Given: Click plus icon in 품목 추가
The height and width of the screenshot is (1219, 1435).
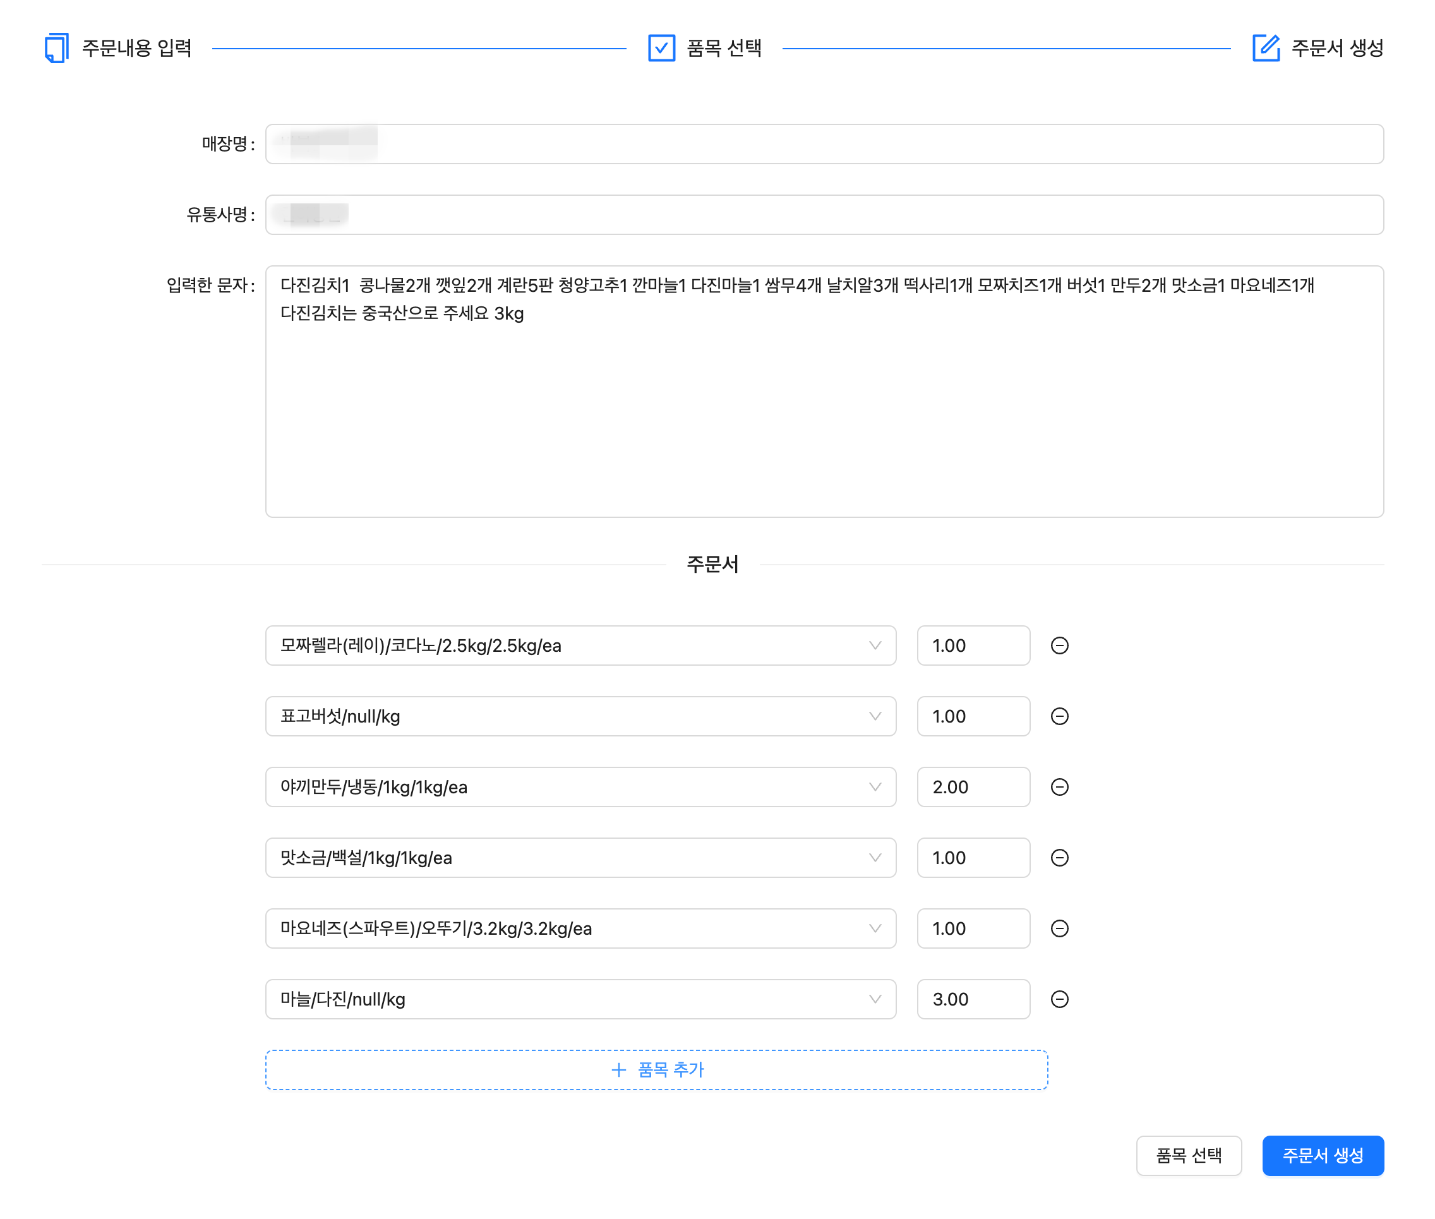Looking at the screenshot, I should tap(618, 1070).
